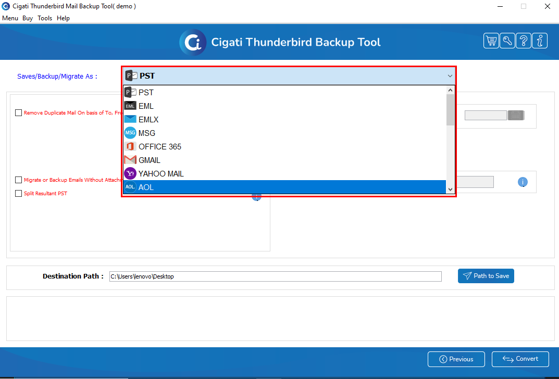Enable Remove Duplicate Mail checkbox
Screen dimensions: 559x379
19,112
